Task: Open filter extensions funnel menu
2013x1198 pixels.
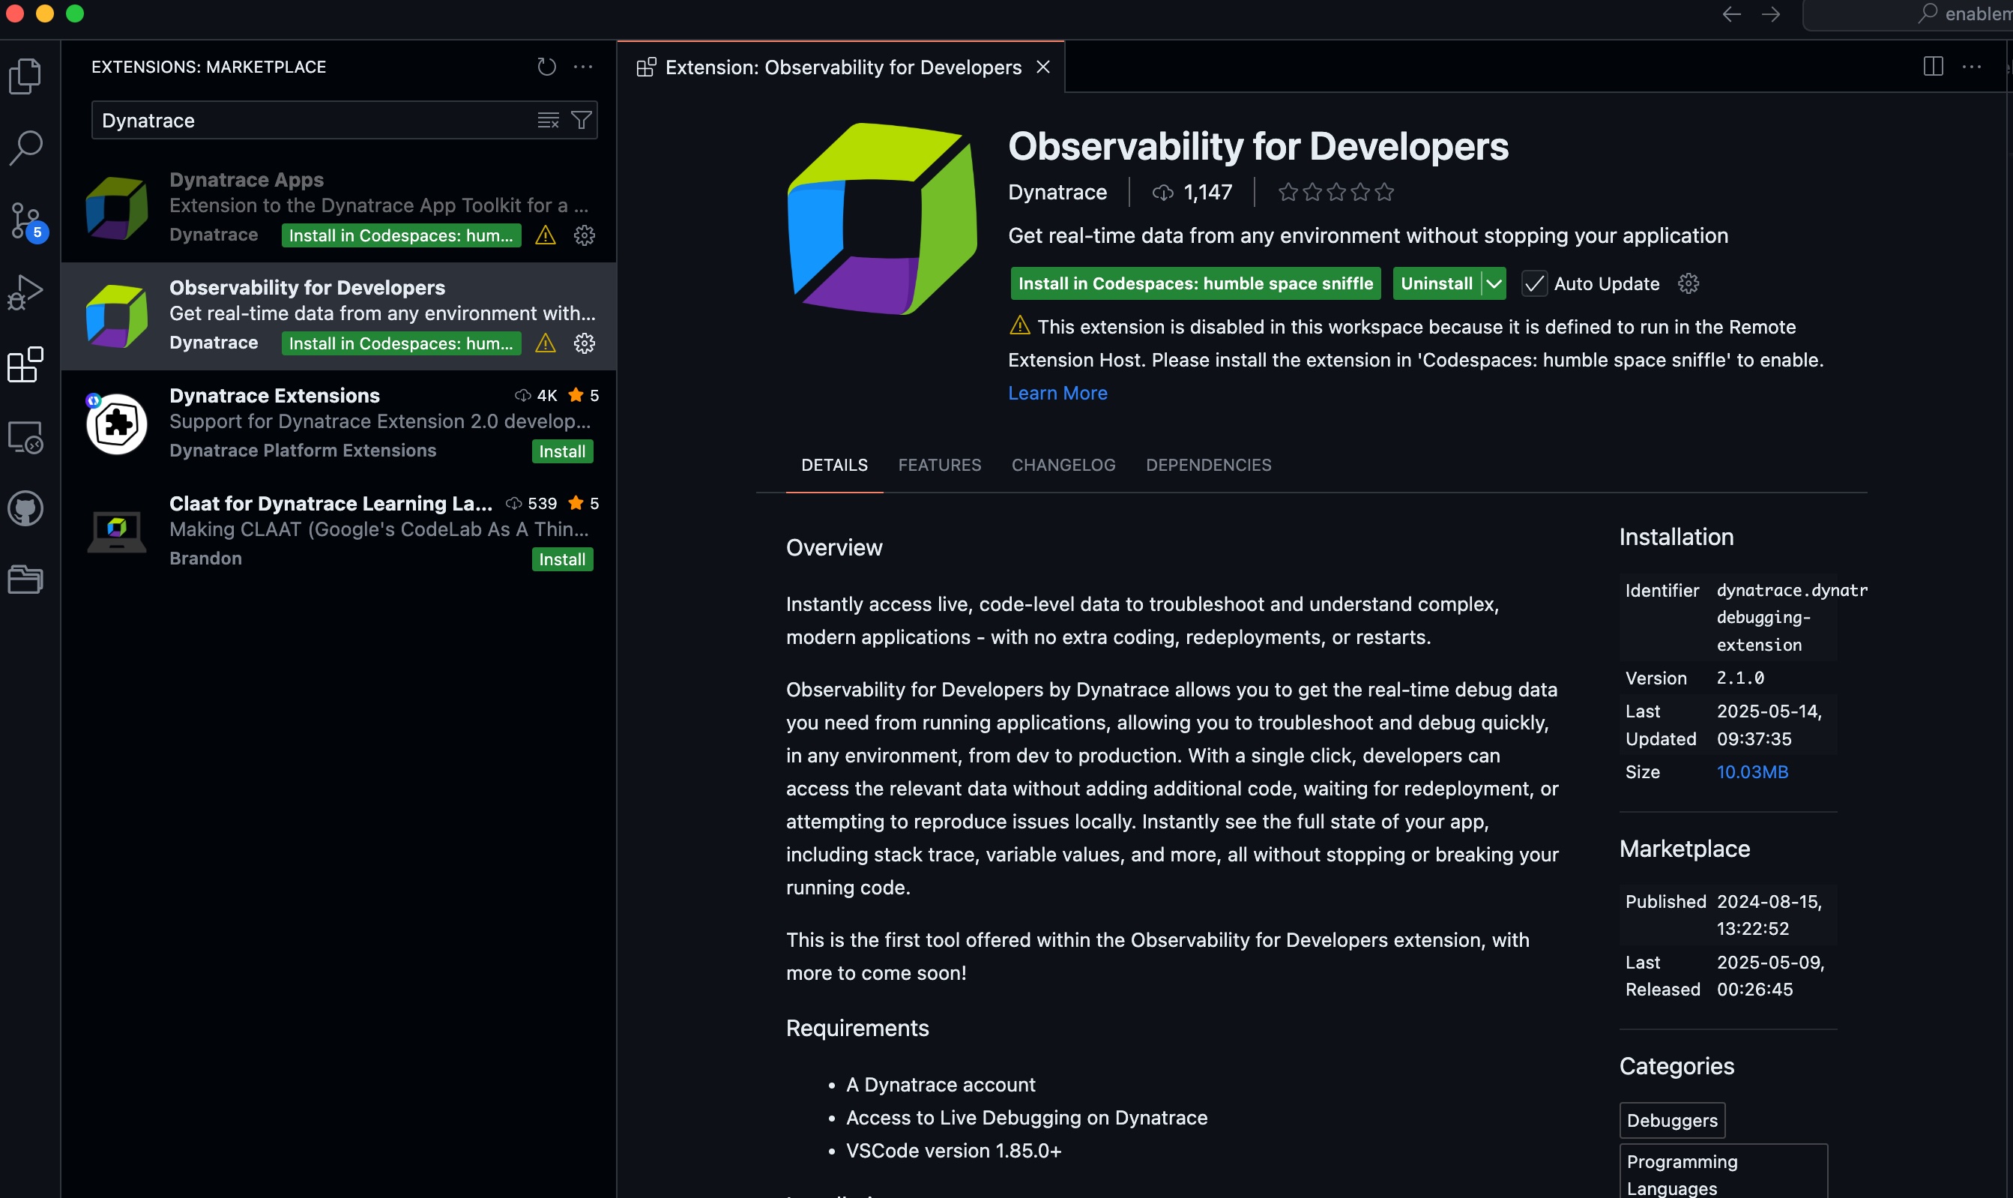Action: [581, 120]
